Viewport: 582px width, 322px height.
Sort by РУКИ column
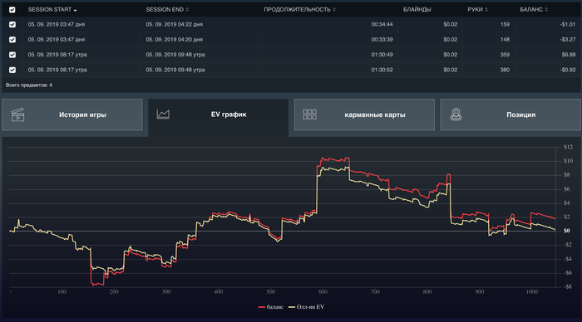477,10
